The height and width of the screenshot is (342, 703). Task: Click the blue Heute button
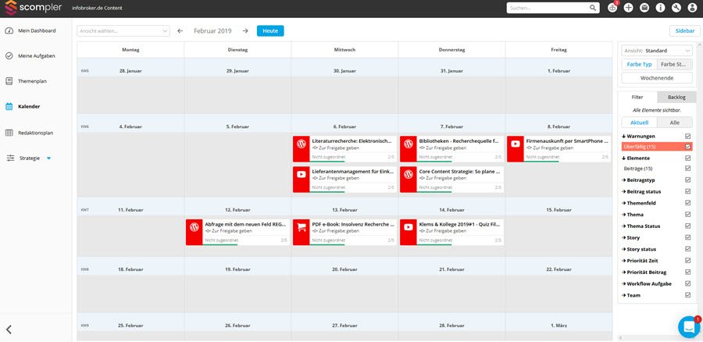(x=270, y=30)
